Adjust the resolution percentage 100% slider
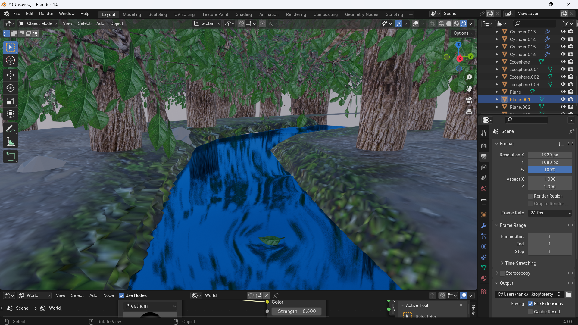This screenshot has width=578, height=325. [x=550, y=170]
